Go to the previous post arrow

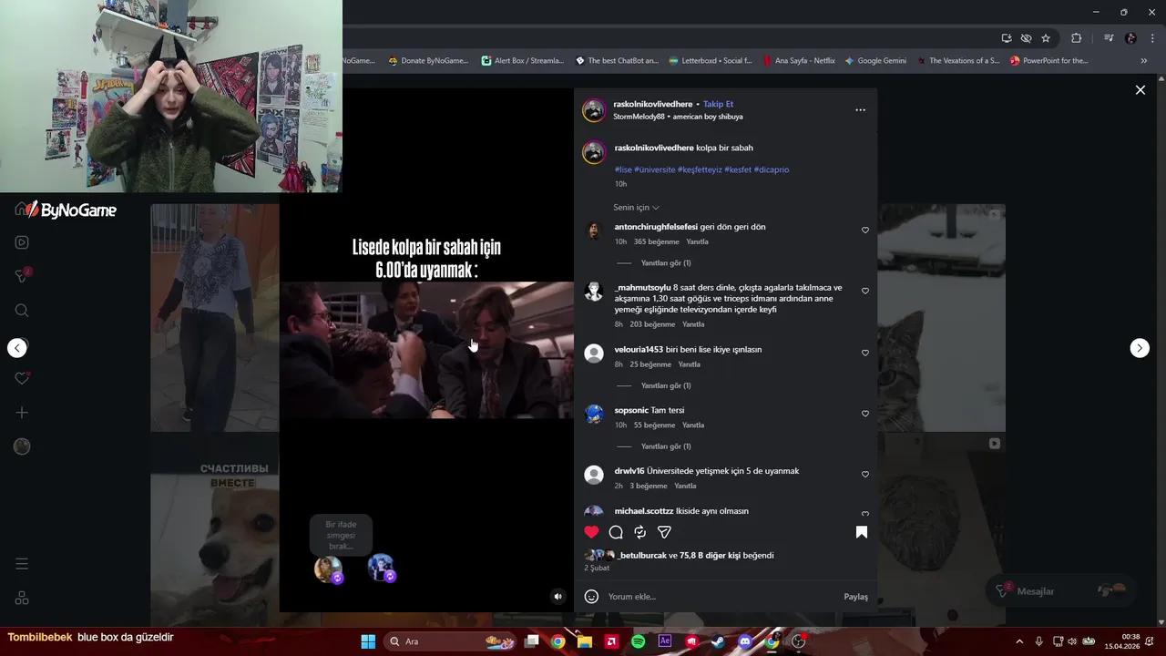point(16,348)
